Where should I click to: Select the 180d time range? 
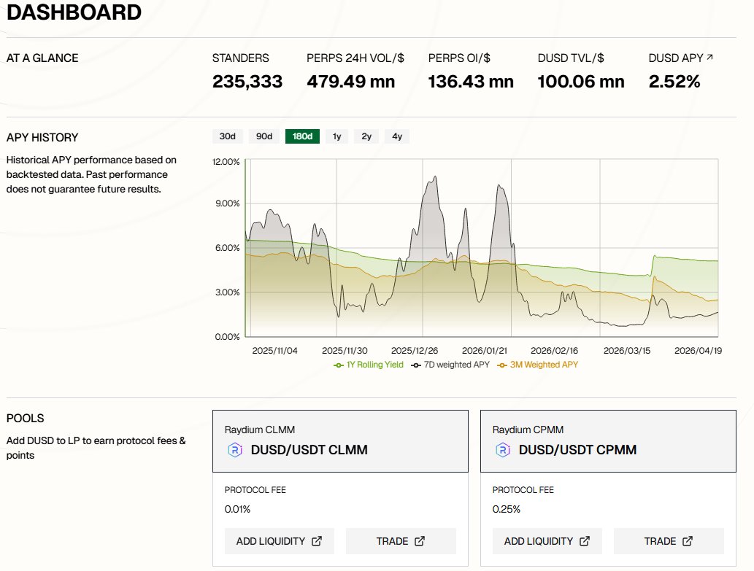coord(302,136)
